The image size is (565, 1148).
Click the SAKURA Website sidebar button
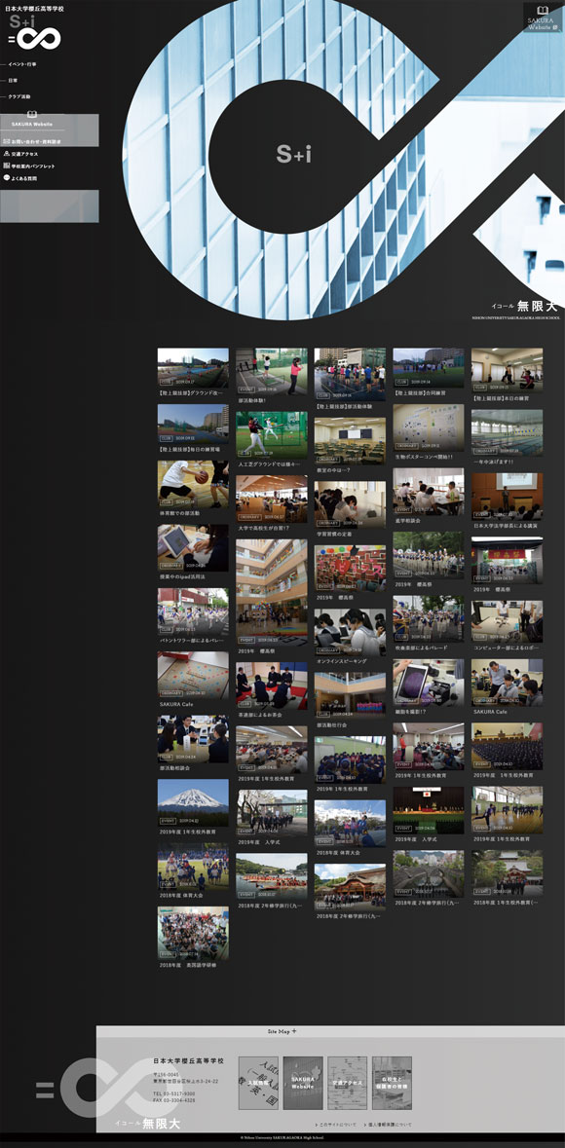[32, 125]
